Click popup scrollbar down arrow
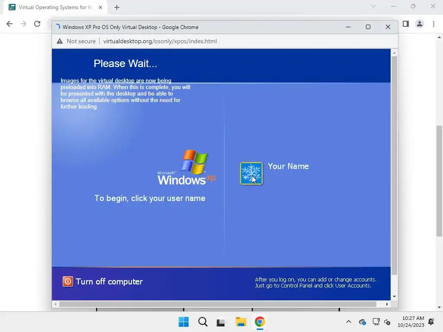The width and height of the screenshot is (443, 332). point(395,297)
